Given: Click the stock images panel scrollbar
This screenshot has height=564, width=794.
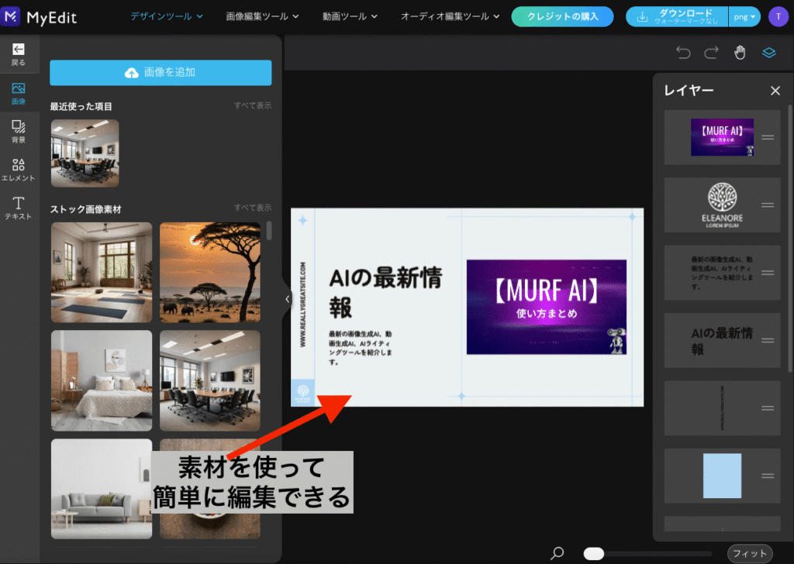Looking at the screenshot, I should (x=269, y=231).
